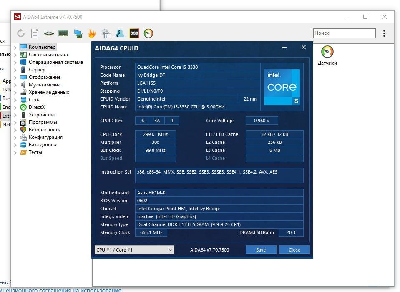Expand the Хранение данных tree node
400x292 pixels.
tap(15, 92)
